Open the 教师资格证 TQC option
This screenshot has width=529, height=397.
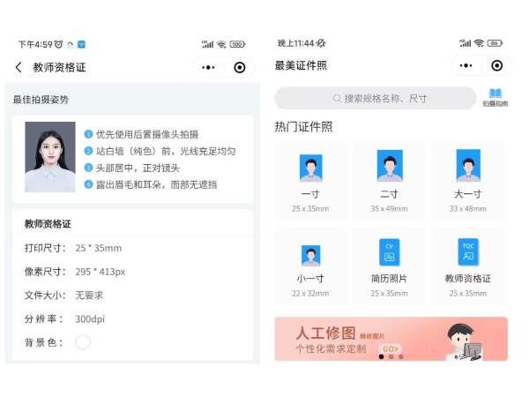467,252
